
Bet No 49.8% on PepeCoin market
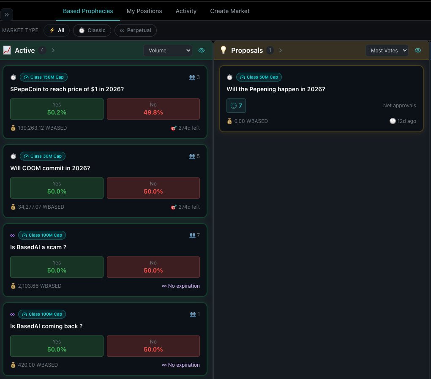pos(153,109)
